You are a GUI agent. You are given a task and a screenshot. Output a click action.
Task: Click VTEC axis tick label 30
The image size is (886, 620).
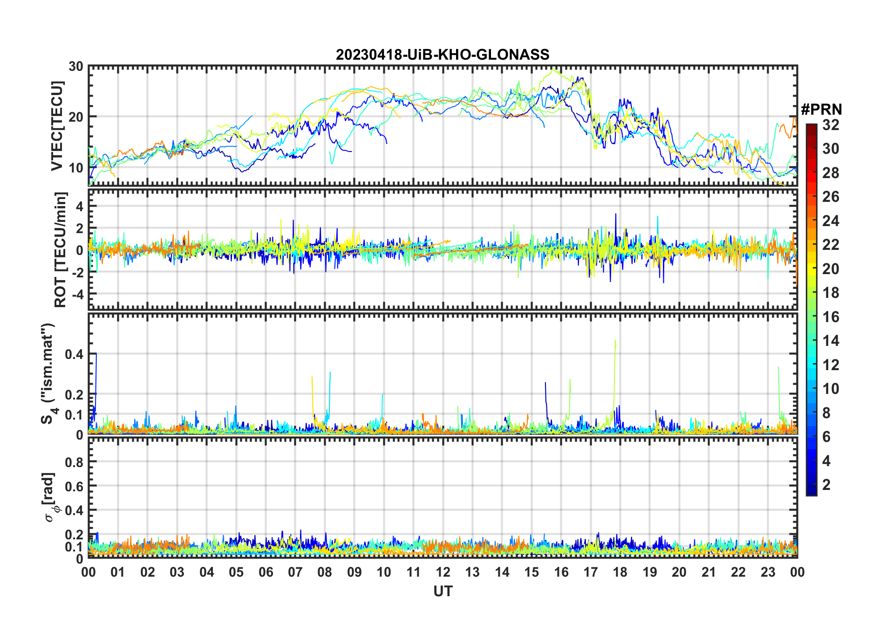pos(76,67)
